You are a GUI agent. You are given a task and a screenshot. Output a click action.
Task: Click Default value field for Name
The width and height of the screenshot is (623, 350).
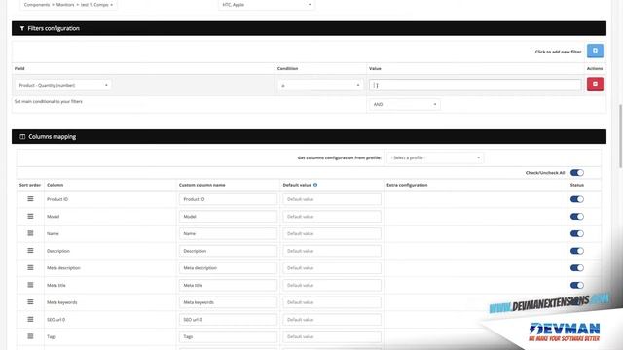coord(332,233)
